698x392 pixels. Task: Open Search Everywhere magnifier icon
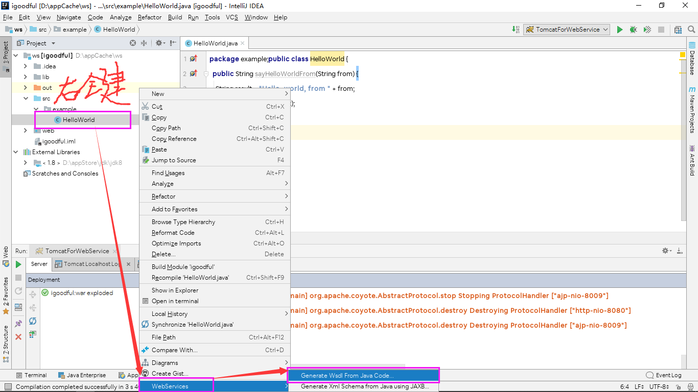pos(691,30)
